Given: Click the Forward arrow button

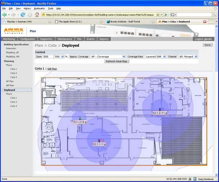Looking at the screenshot, I should (13, 15).
